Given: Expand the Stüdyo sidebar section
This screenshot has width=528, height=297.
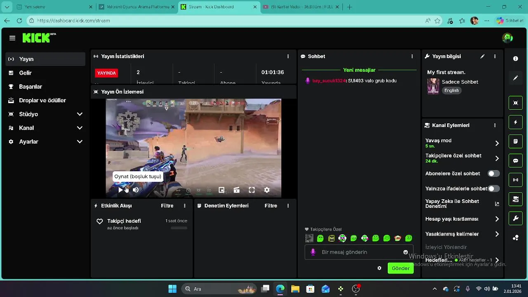Looking at the screenshot, I should click(45, 114).
